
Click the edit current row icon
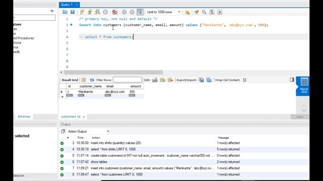coord(155,80)
